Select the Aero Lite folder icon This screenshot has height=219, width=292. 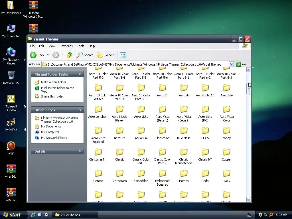click(x=227, y=88)
